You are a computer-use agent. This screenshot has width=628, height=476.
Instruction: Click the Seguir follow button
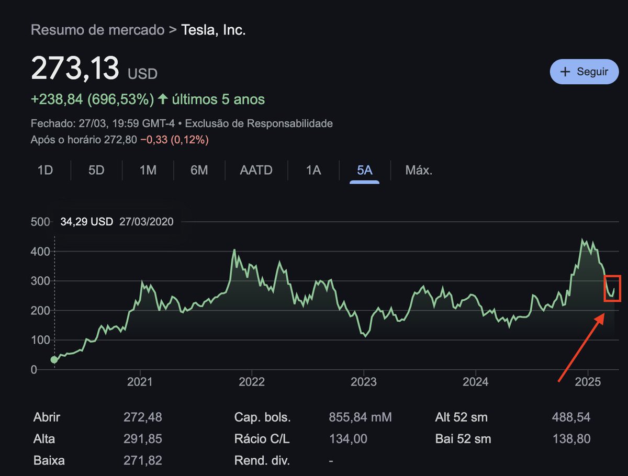point(584,72)
